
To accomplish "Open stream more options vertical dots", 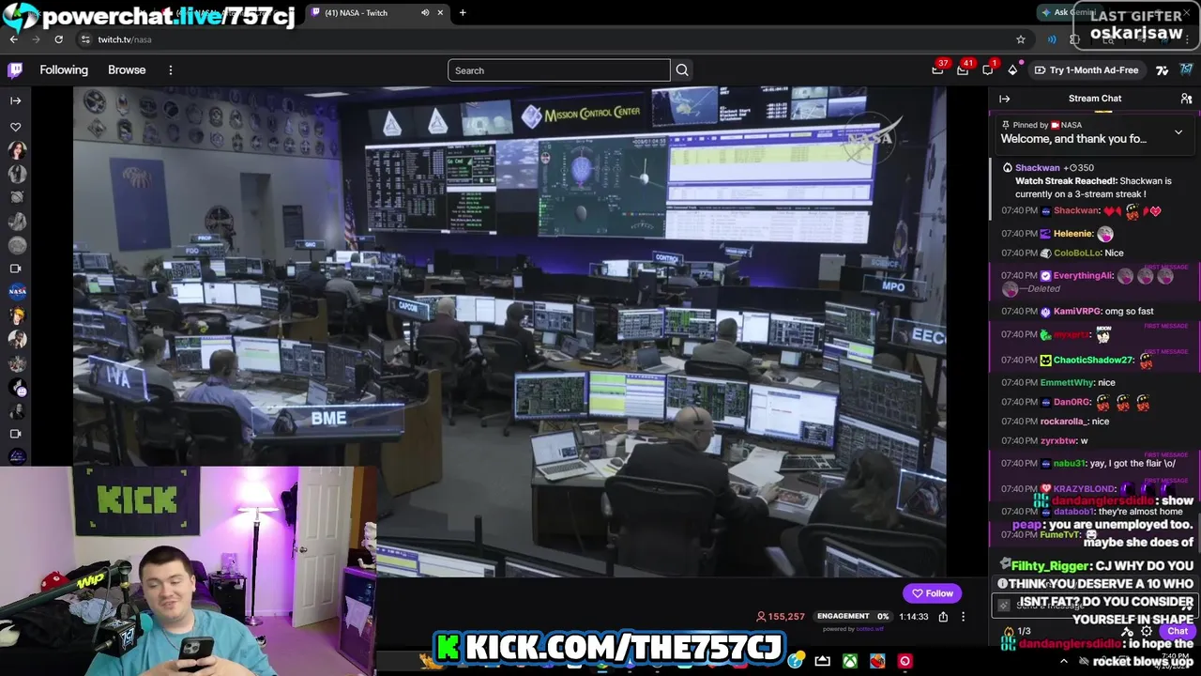I will pos(963,617).
